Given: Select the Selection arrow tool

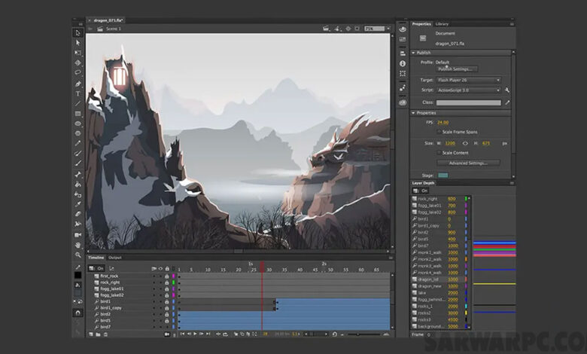Looking at the screenshot, I should pos(78,33).
